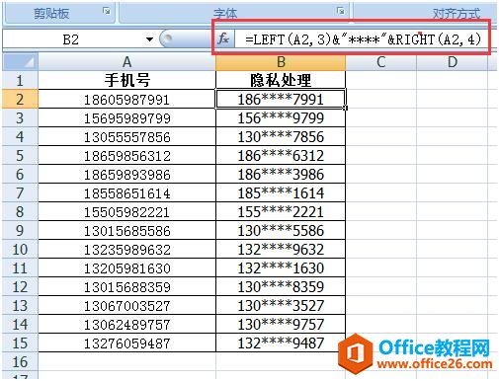Open the font group dialog launcher

341,11
